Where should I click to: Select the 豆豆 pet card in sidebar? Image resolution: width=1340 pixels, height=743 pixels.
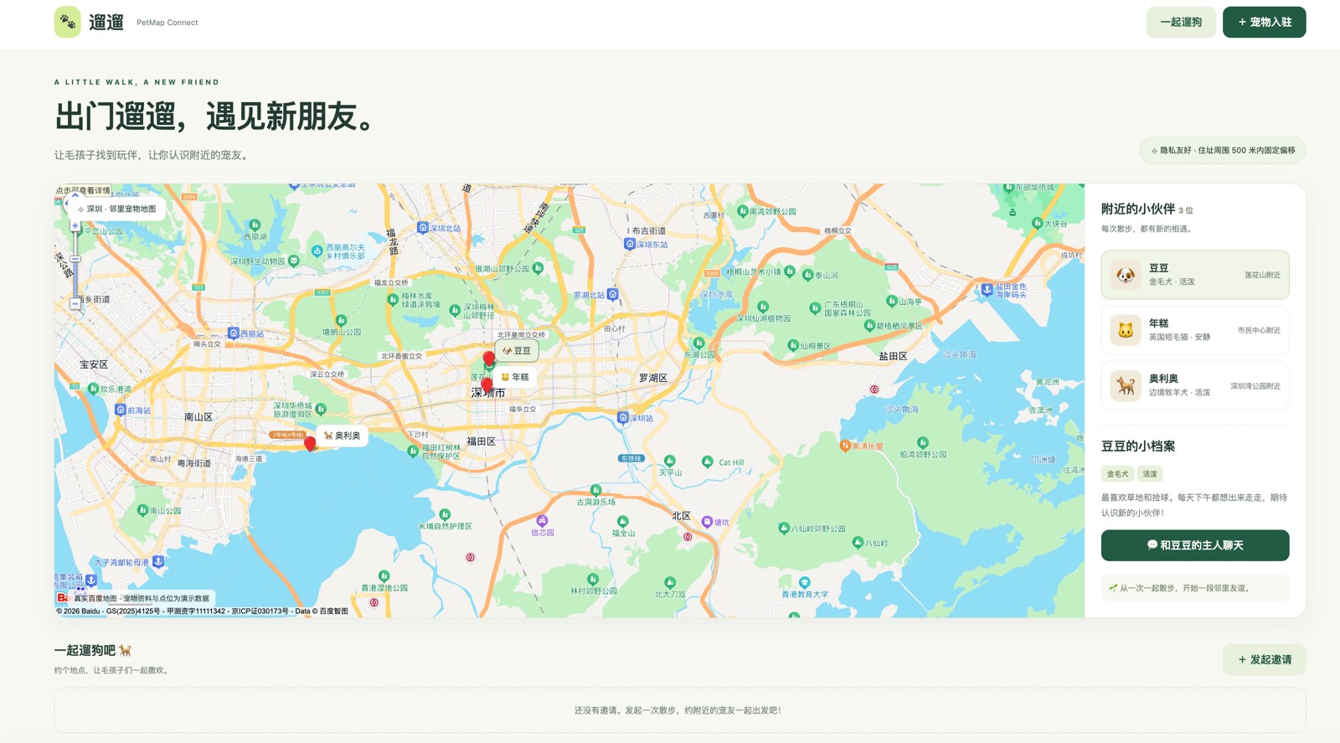pyautogui.click(x=1195, y=275)
